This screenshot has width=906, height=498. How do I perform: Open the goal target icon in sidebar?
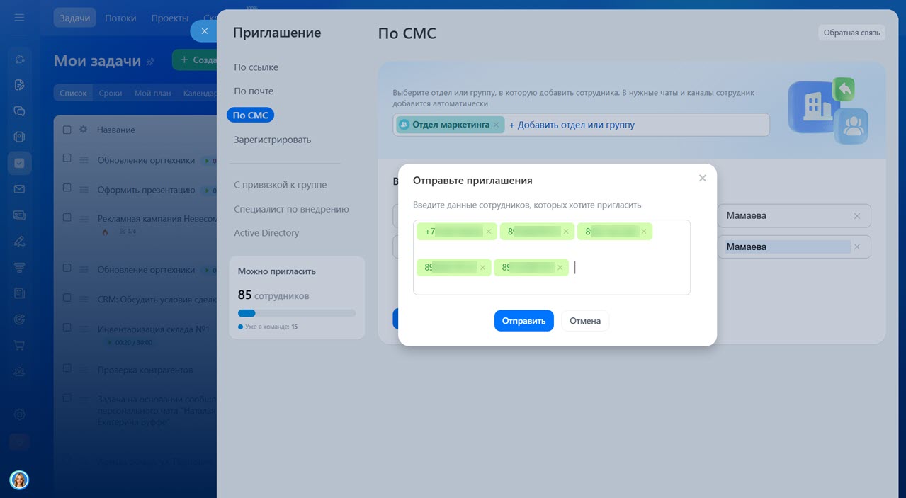pos(19,319)
